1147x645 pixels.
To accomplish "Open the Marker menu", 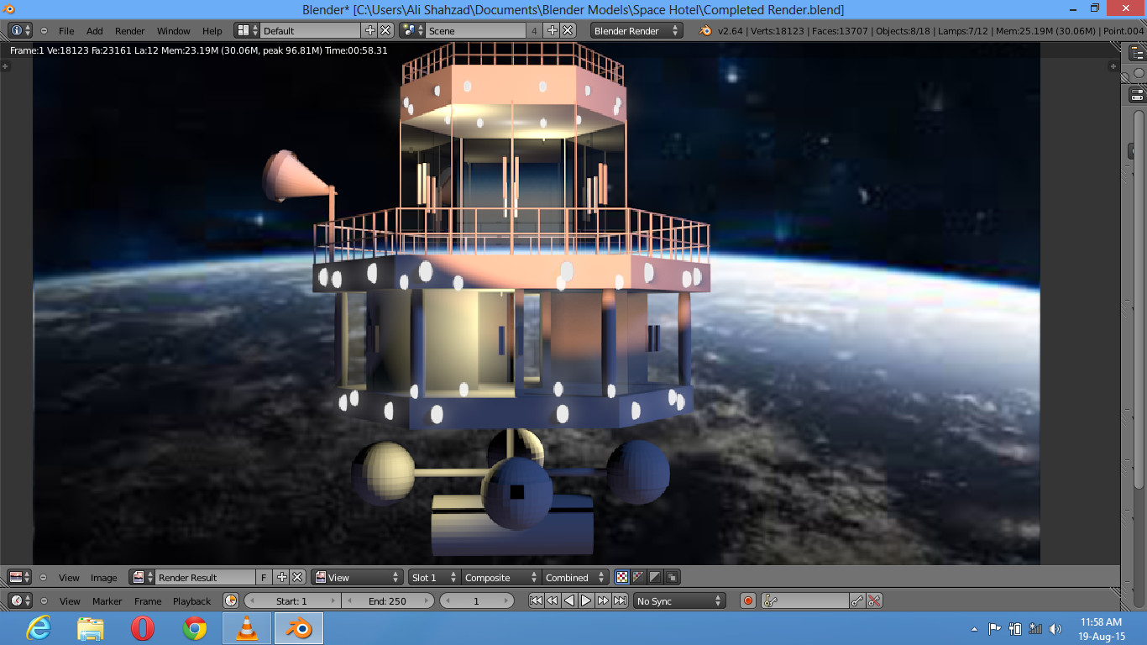I will click(x=107, y=601).
